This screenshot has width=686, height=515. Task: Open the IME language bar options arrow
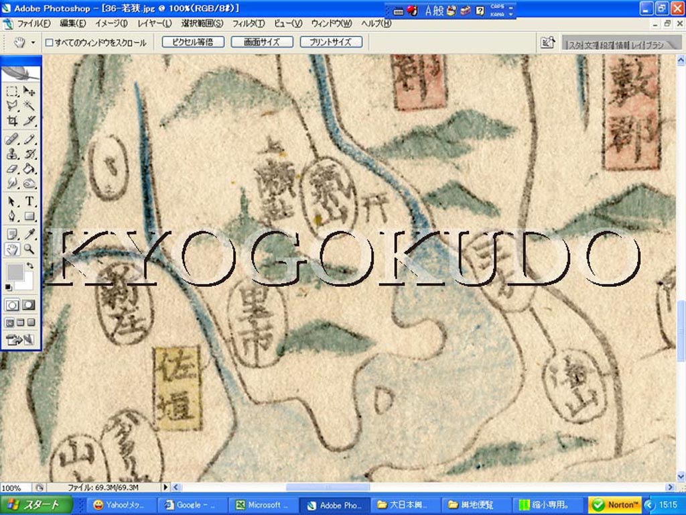[x=511, y=14]
